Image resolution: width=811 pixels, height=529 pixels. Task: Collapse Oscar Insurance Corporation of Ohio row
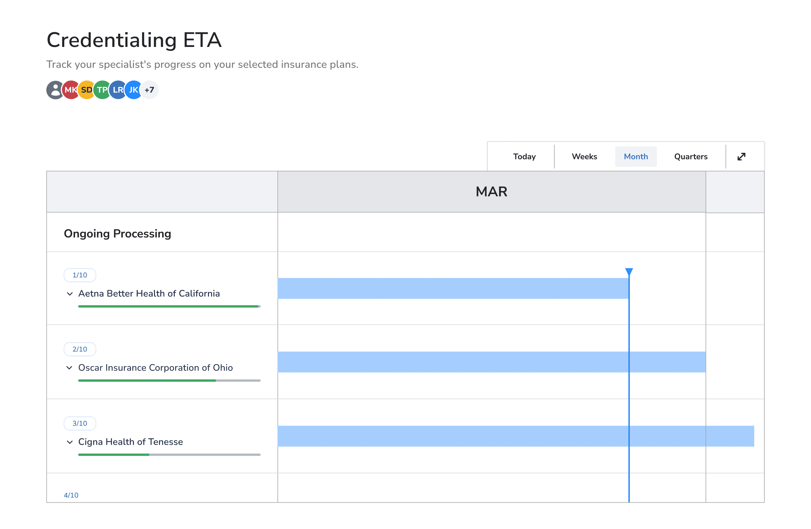click(70, 368)
